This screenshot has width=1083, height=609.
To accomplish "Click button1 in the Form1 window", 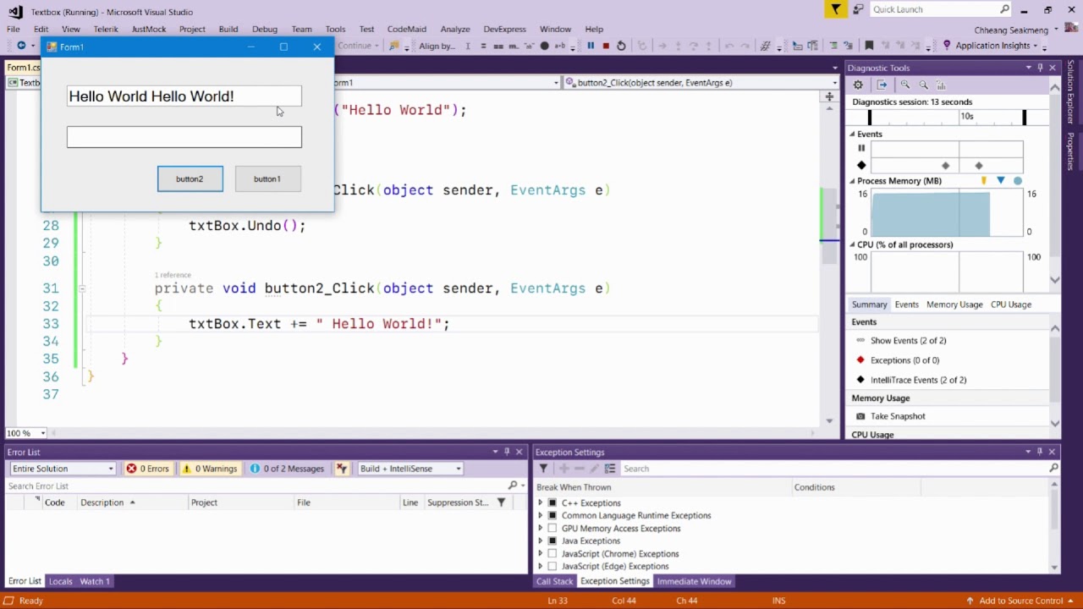I will click(267, 178).
